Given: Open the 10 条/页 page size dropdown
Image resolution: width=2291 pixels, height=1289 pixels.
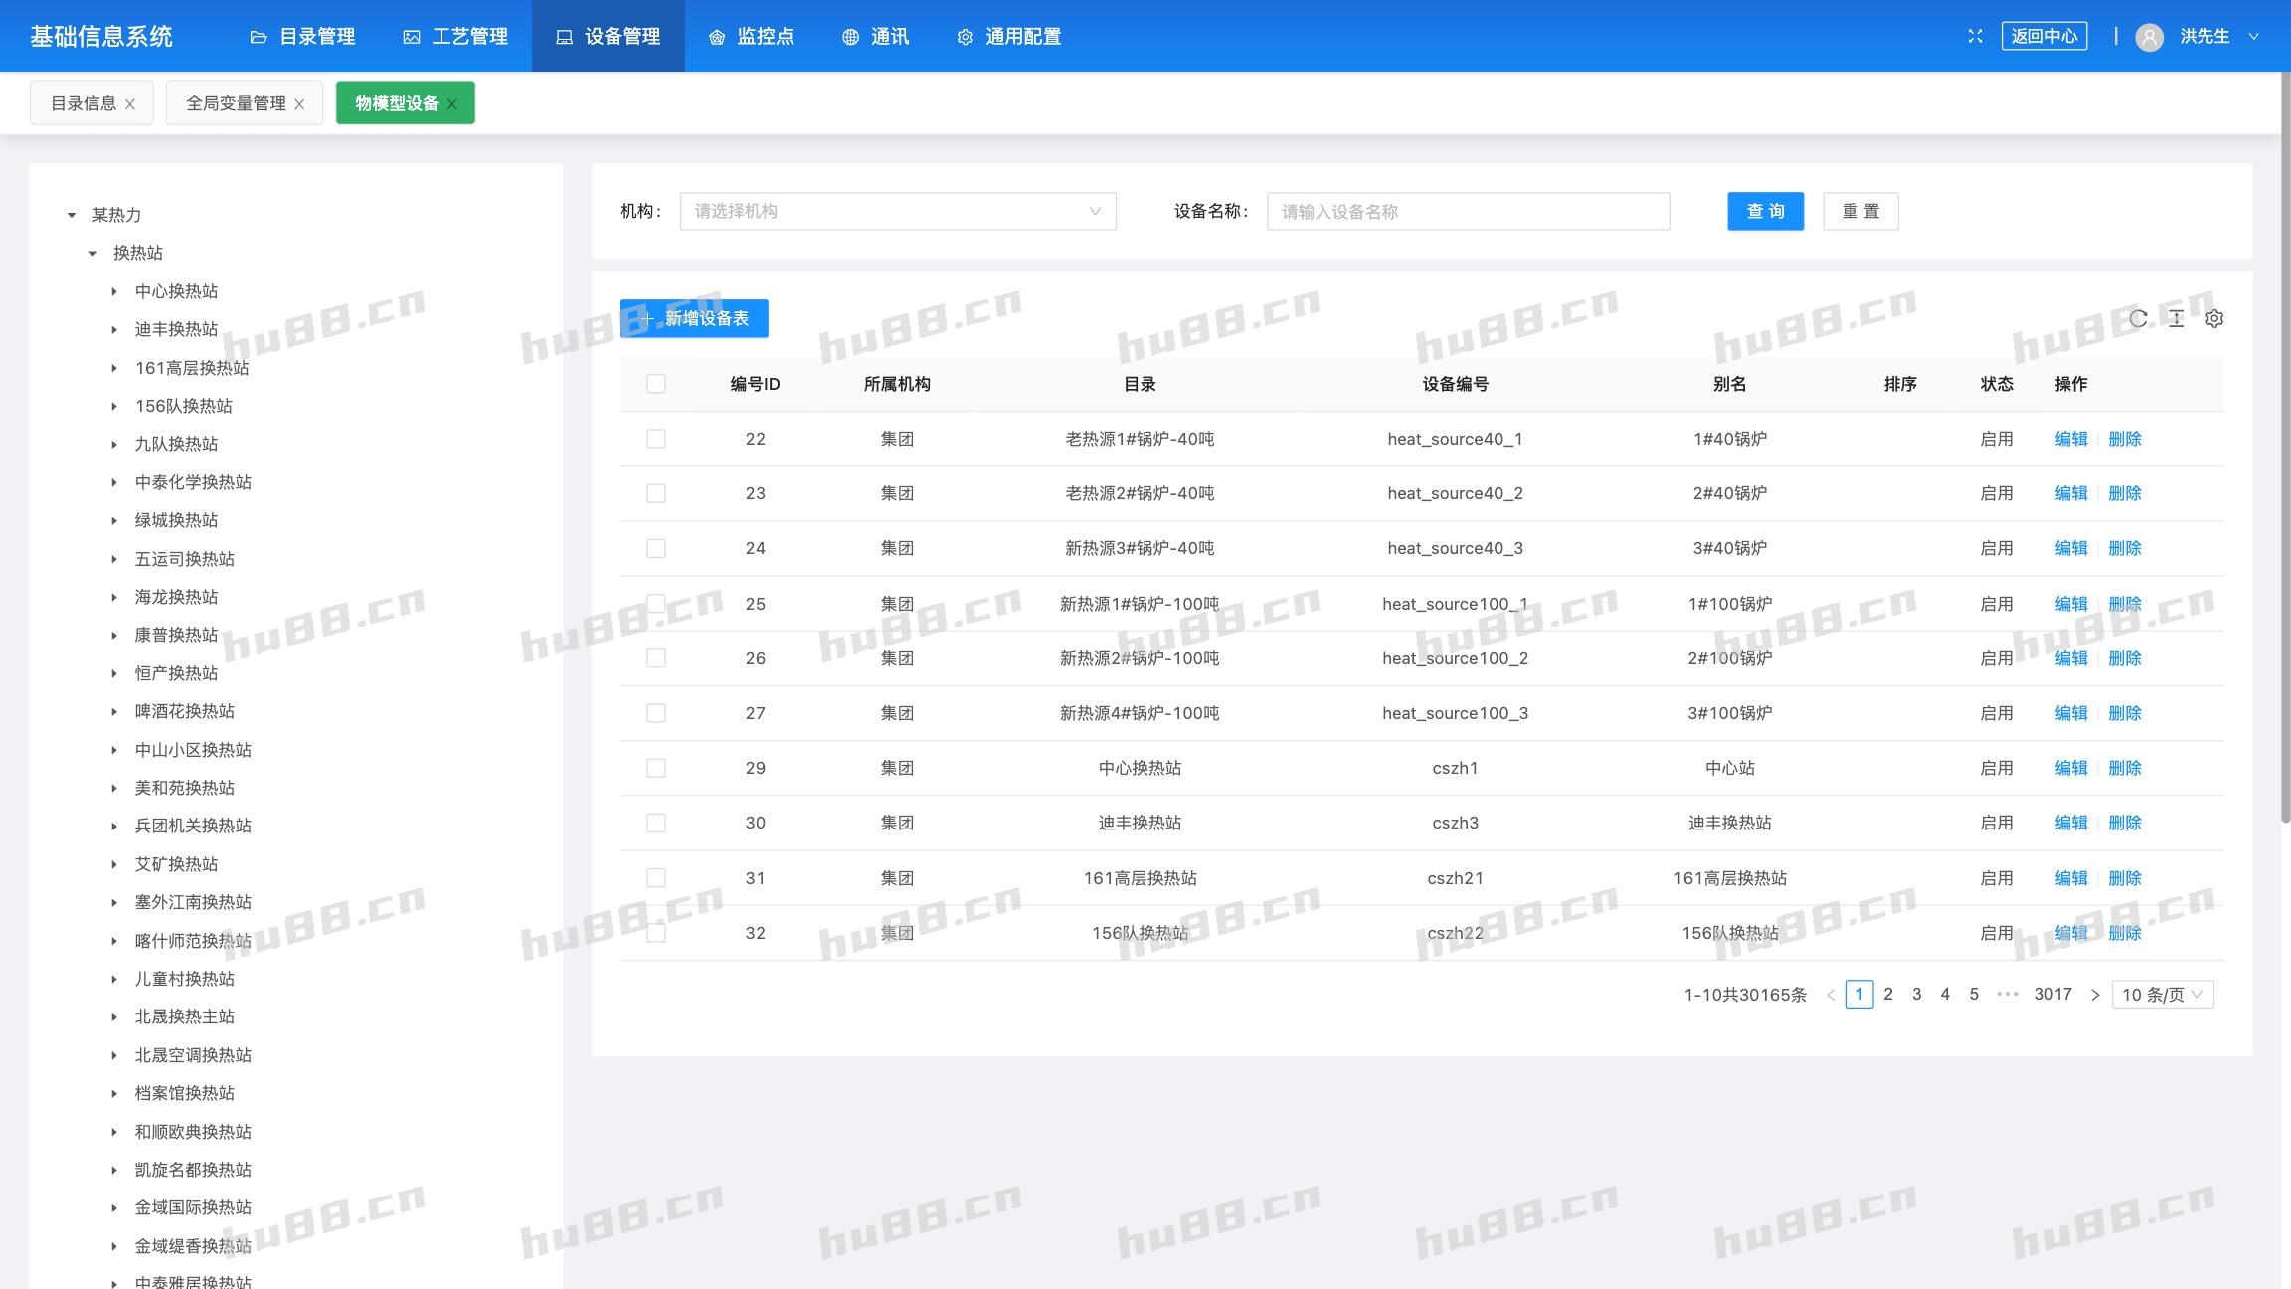Looking at the screenshot, I should [2162, 994].
